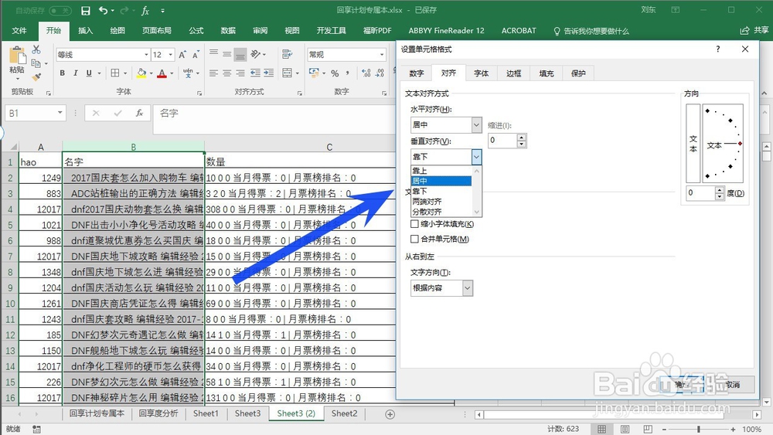Click the 共享 share button

754,31
